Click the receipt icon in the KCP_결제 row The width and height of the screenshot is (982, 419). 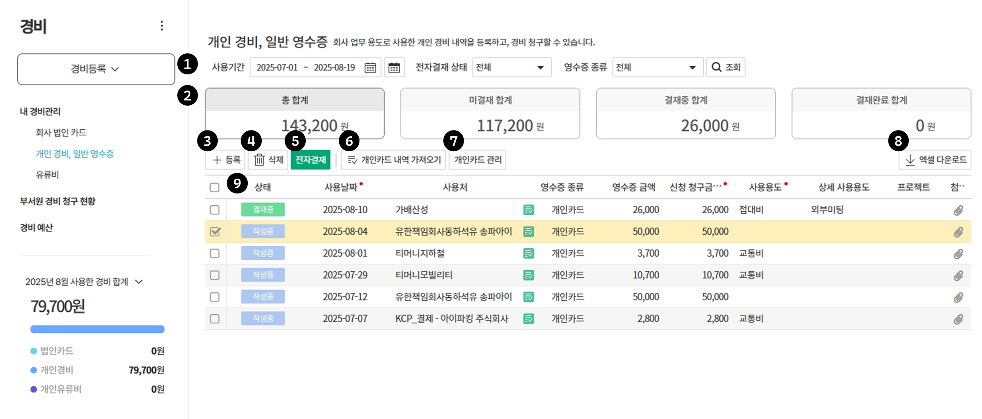click(x=528, y=319)
